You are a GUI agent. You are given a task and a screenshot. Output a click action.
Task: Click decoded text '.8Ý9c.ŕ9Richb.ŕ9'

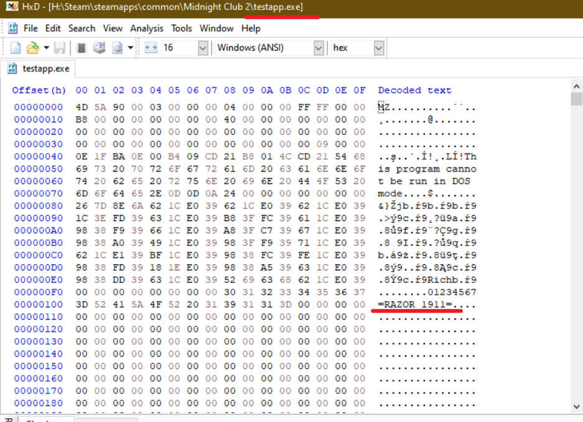[427, 280]
